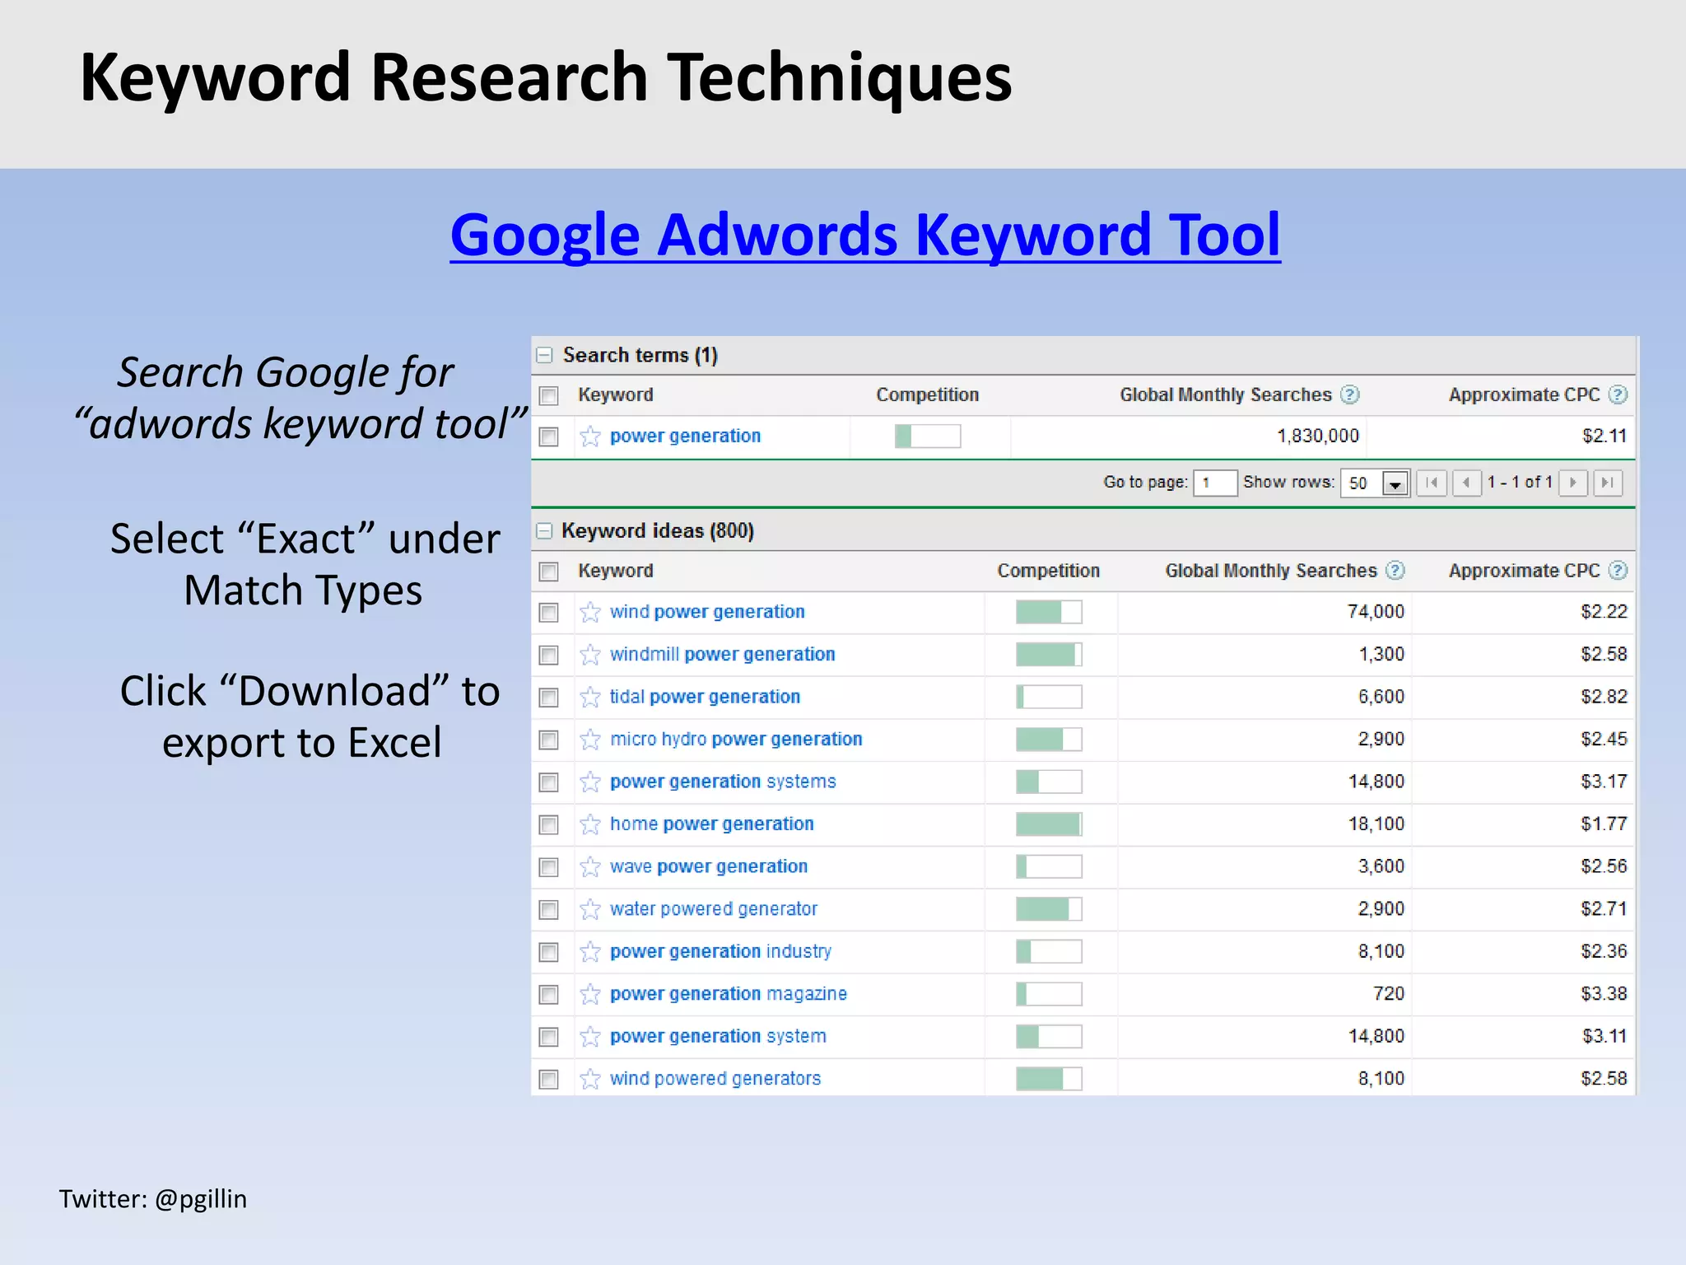
Task: Collapse the Keyword ideas (800) section
Action: tap(544, 531)
